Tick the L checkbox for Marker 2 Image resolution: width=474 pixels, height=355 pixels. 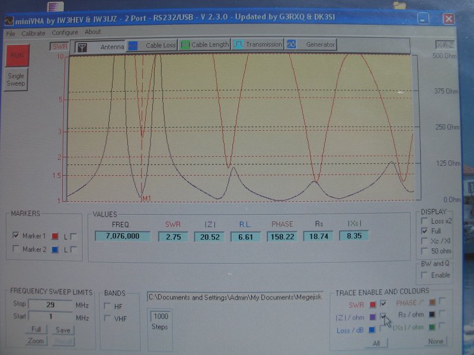click(73, 250)
